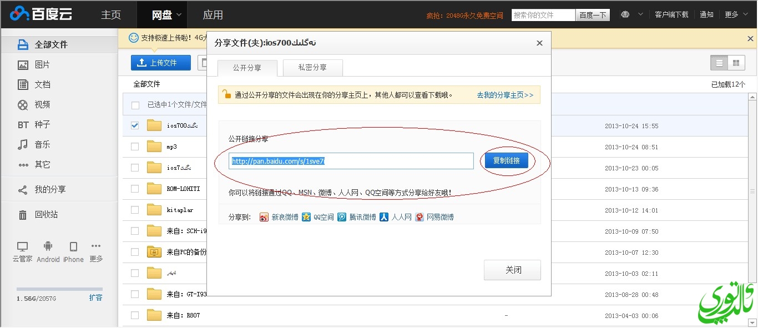Viewport: 758px width, 328px height.
Task: Check the kitaplar folder checkbox
Action: (135, 210)
